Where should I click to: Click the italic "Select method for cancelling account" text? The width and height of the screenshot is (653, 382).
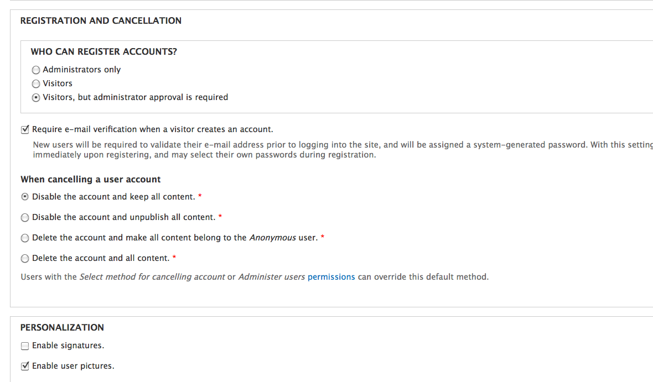152,277
